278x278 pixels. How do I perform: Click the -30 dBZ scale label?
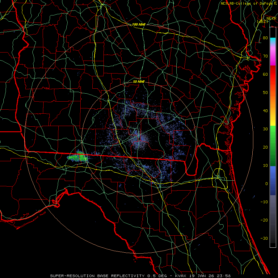(x=264, y=238)
